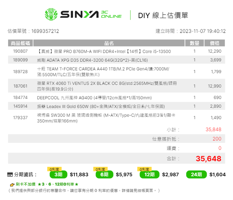Click price 690
Screen dimensions: 233x200
(217, 98)
